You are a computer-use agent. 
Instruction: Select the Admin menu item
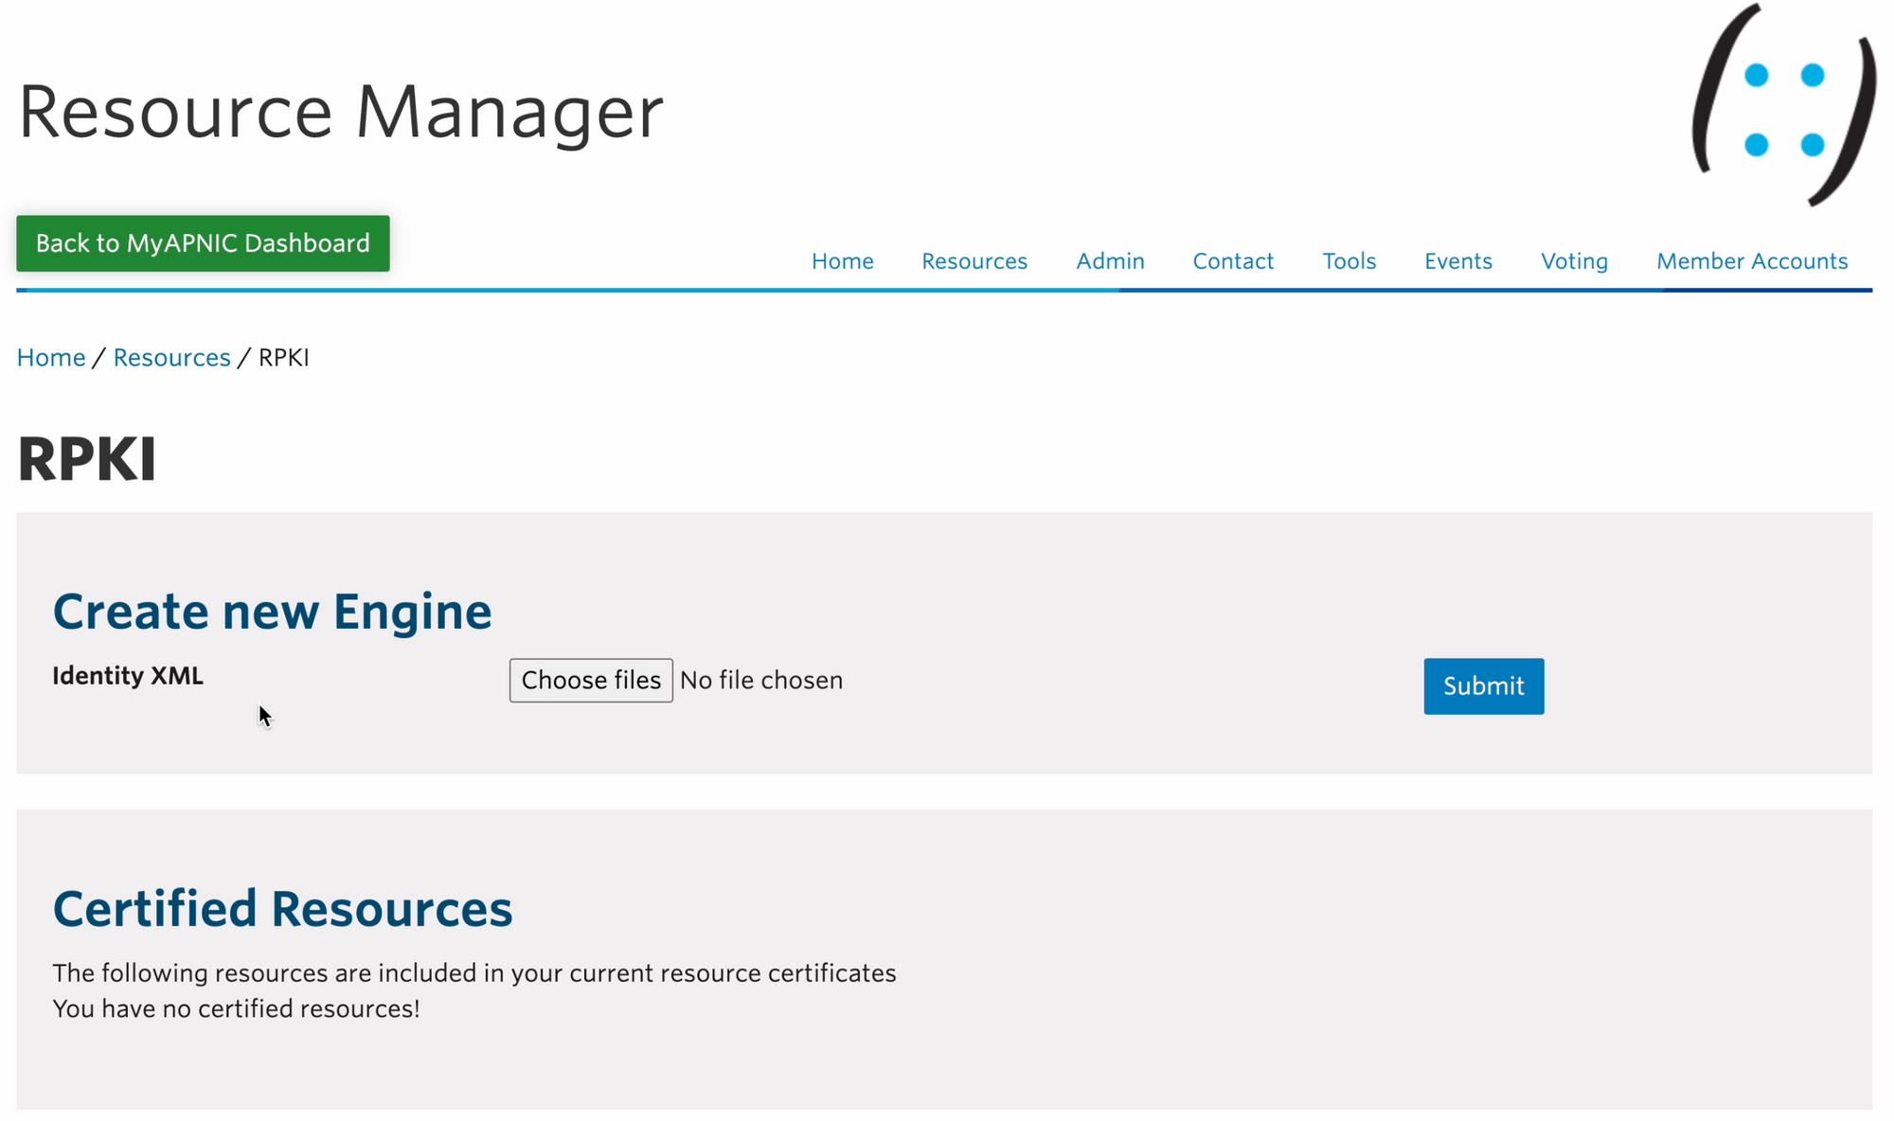click(x=1110, y=261)
